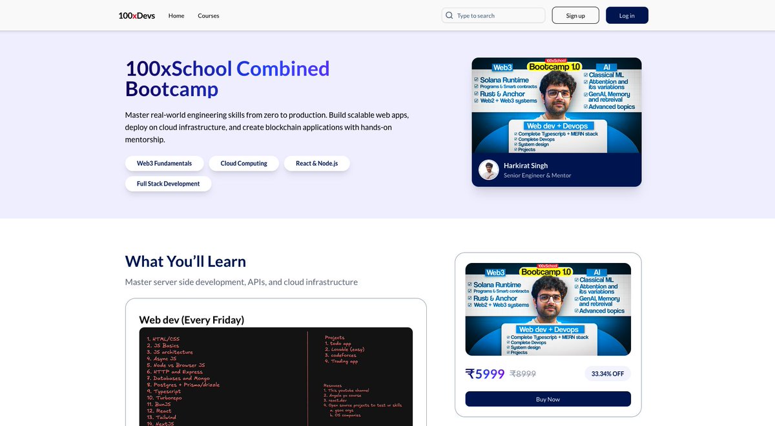Click the Buy Now button
Screen dimensions: 775x426
pos(548,399)
